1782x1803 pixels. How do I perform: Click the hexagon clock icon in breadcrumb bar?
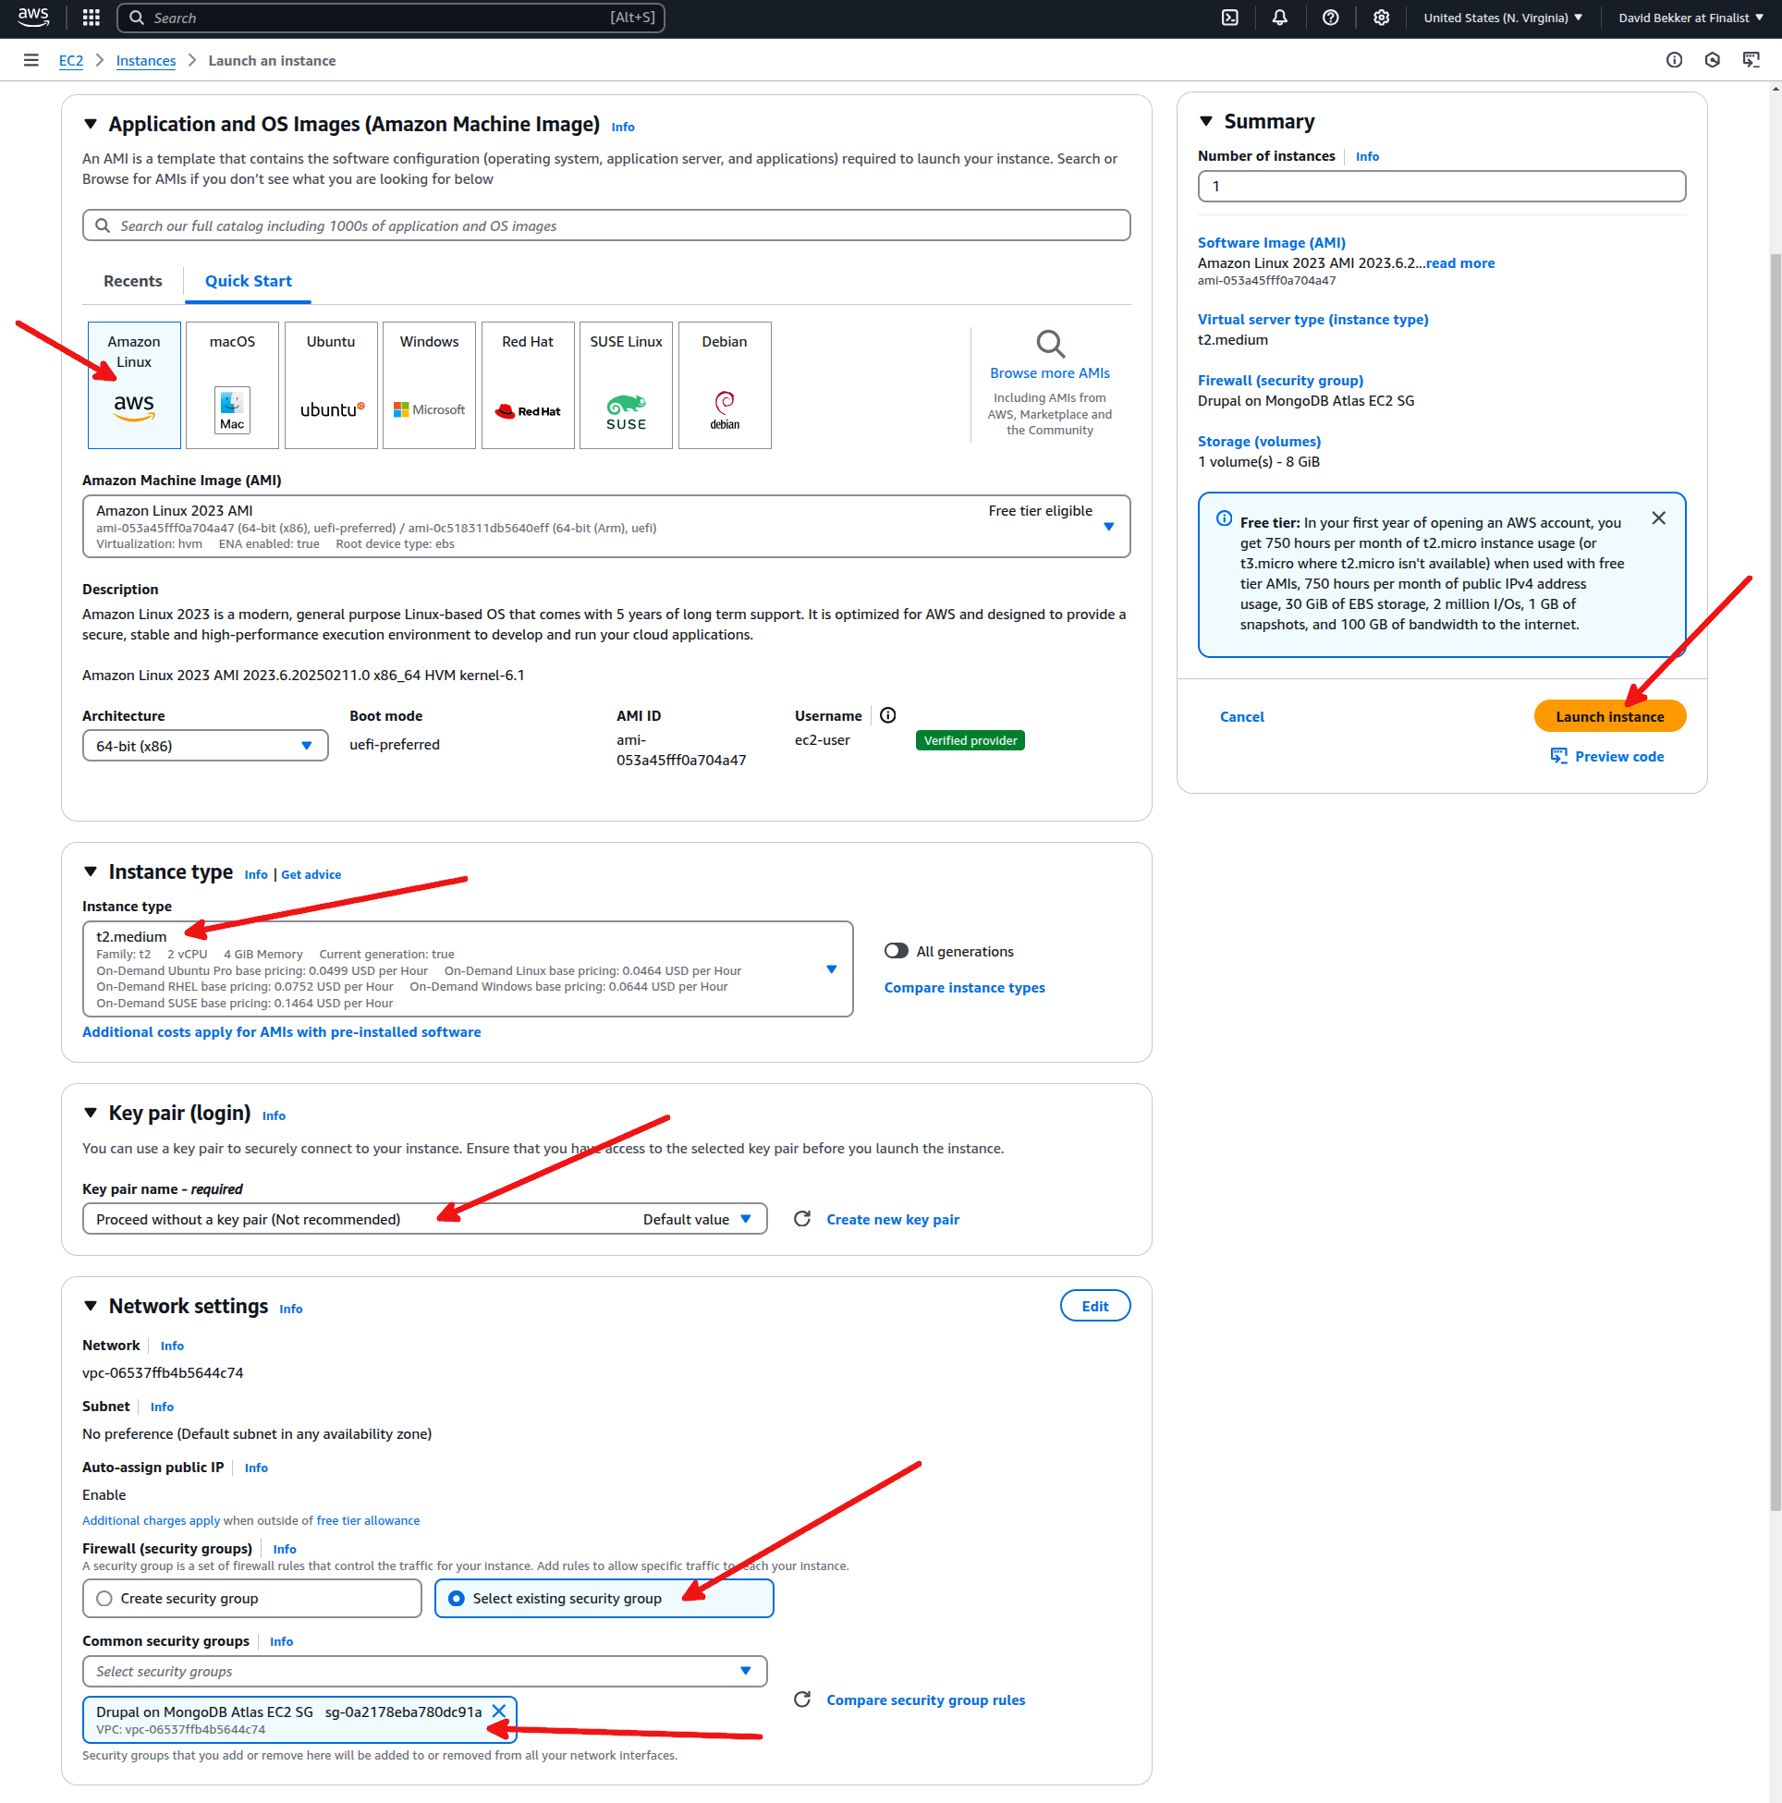coord(1712,61)
